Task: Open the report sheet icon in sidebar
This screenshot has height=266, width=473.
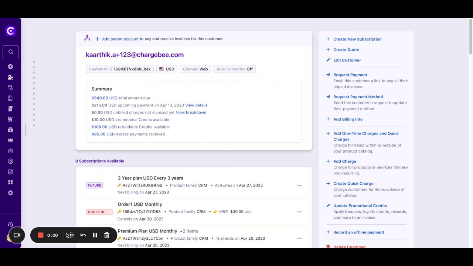Action: pos(10,172)
